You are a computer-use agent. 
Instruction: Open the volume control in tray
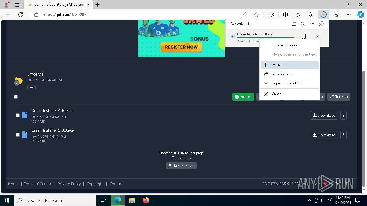pos(330,200)
